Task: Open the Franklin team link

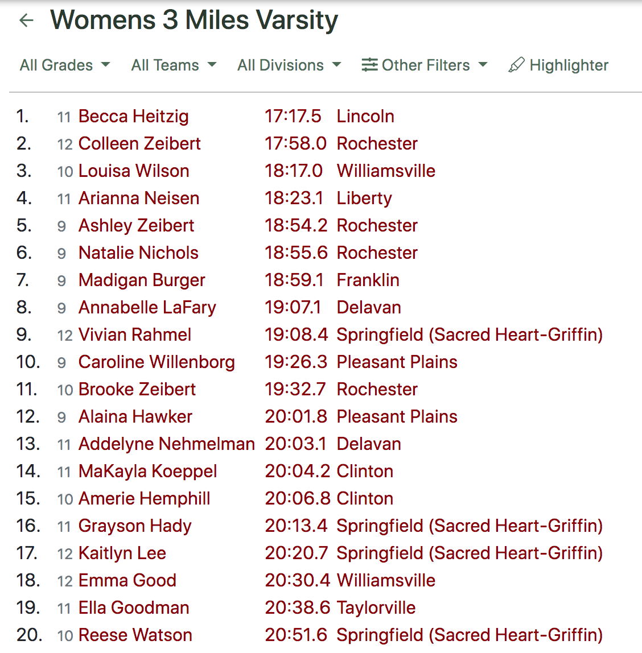Action: (x=368, y=280)
